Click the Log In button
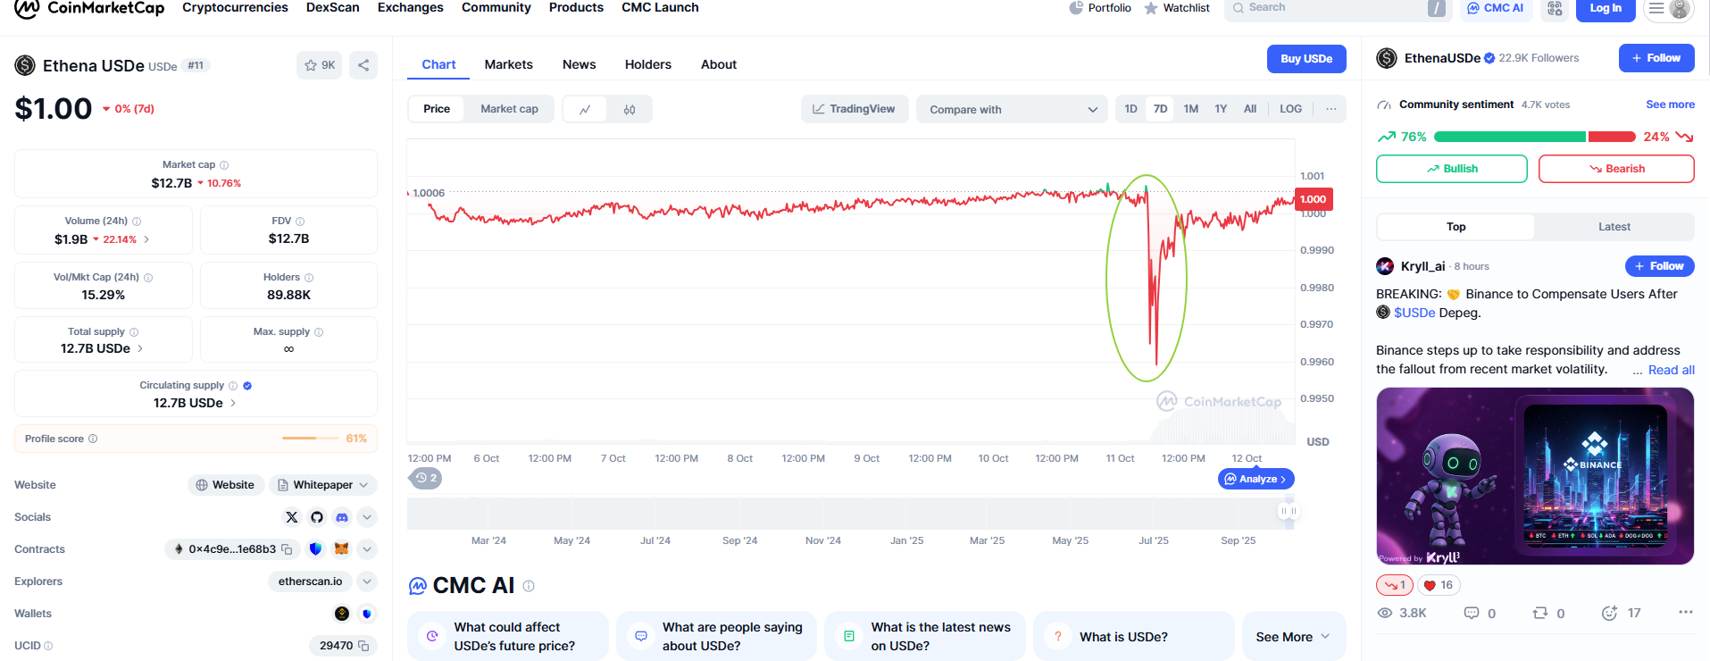Viewport: 1710px width, 661px height. click(x=1606, y=9)
